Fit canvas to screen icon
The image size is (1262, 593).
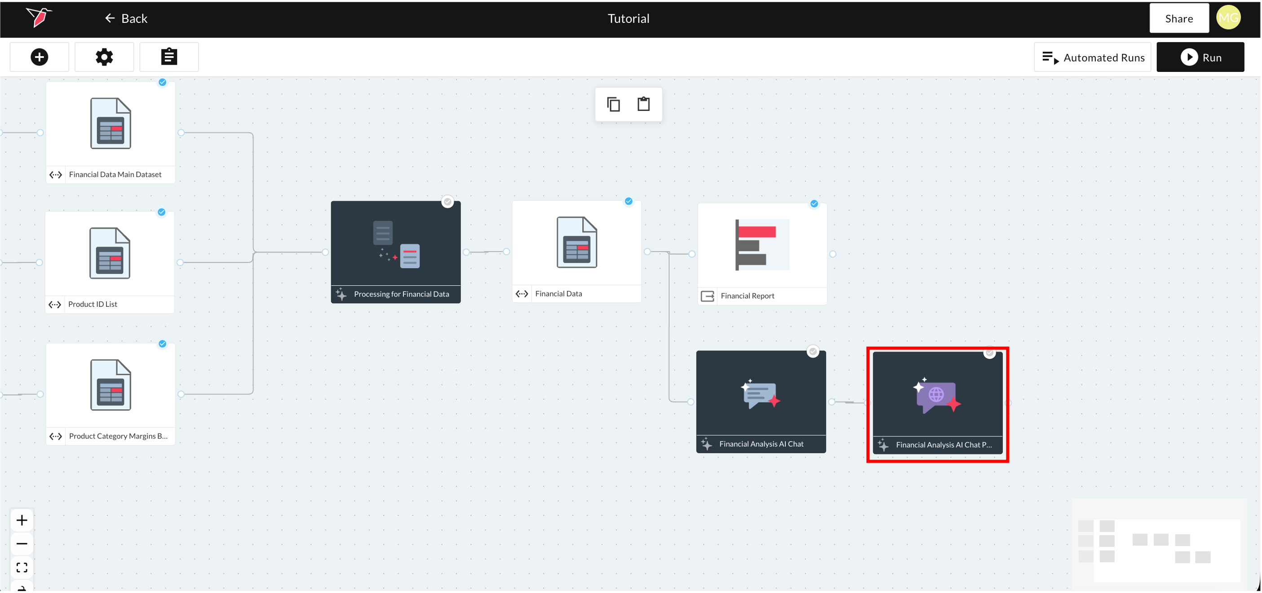click(22, 567)
